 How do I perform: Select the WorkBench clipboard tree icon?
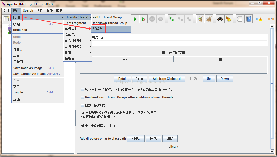coord(10,32)
